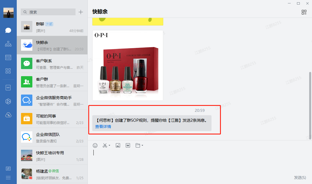
Task: Open the workbench grid icon
Action: [x=8, y=71]
